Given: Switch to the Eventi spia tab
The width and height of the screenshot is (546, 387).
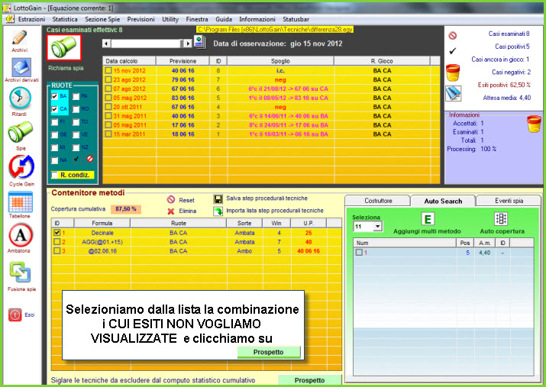Looking at the screenshot, I should point(509,201).
